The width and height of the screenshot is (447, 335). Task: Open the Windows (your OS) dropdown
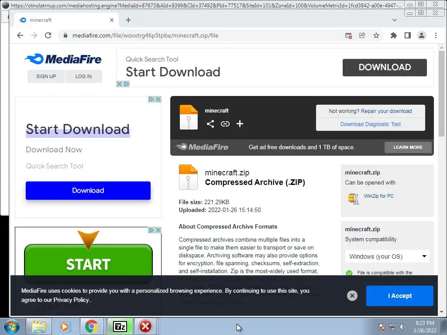tap(387, 256)
